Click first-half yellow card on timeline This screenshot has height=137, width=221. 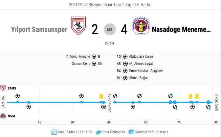coord(101,96)
